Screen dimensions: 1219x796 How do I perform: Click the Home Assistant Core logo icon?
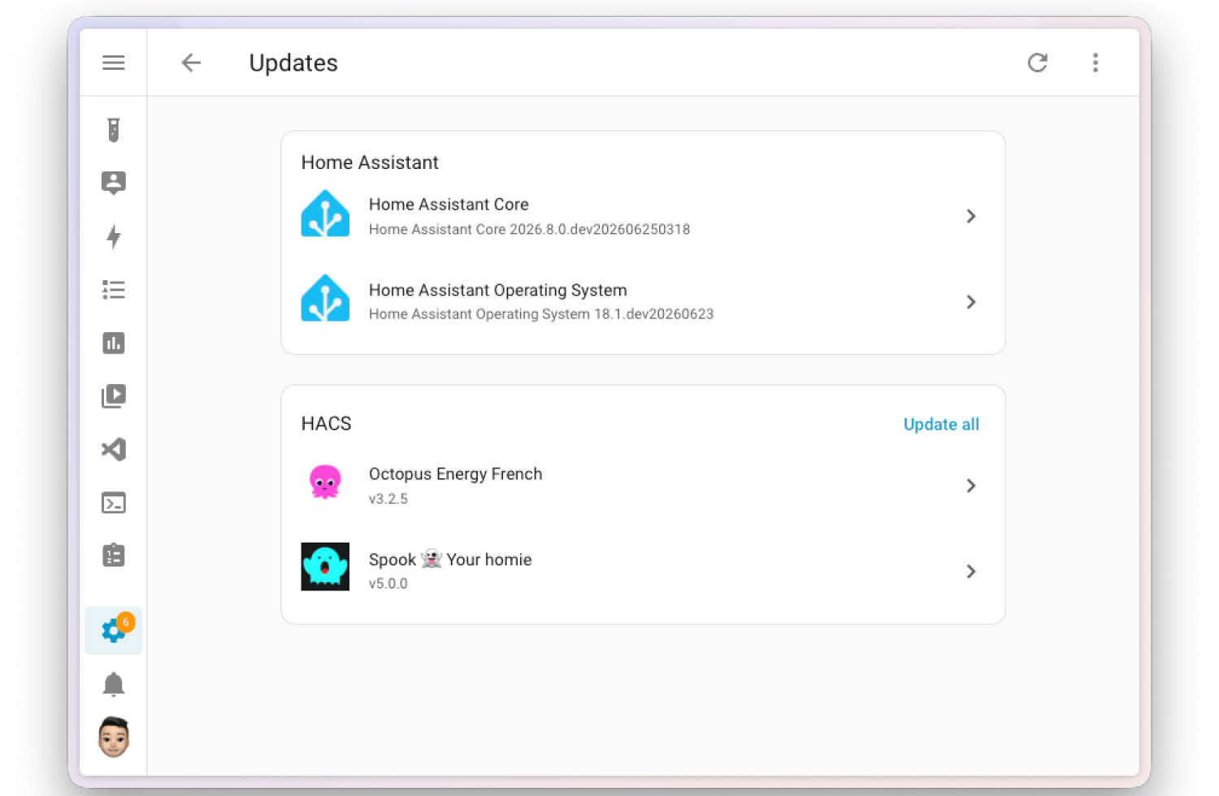(x=325, y=214)
